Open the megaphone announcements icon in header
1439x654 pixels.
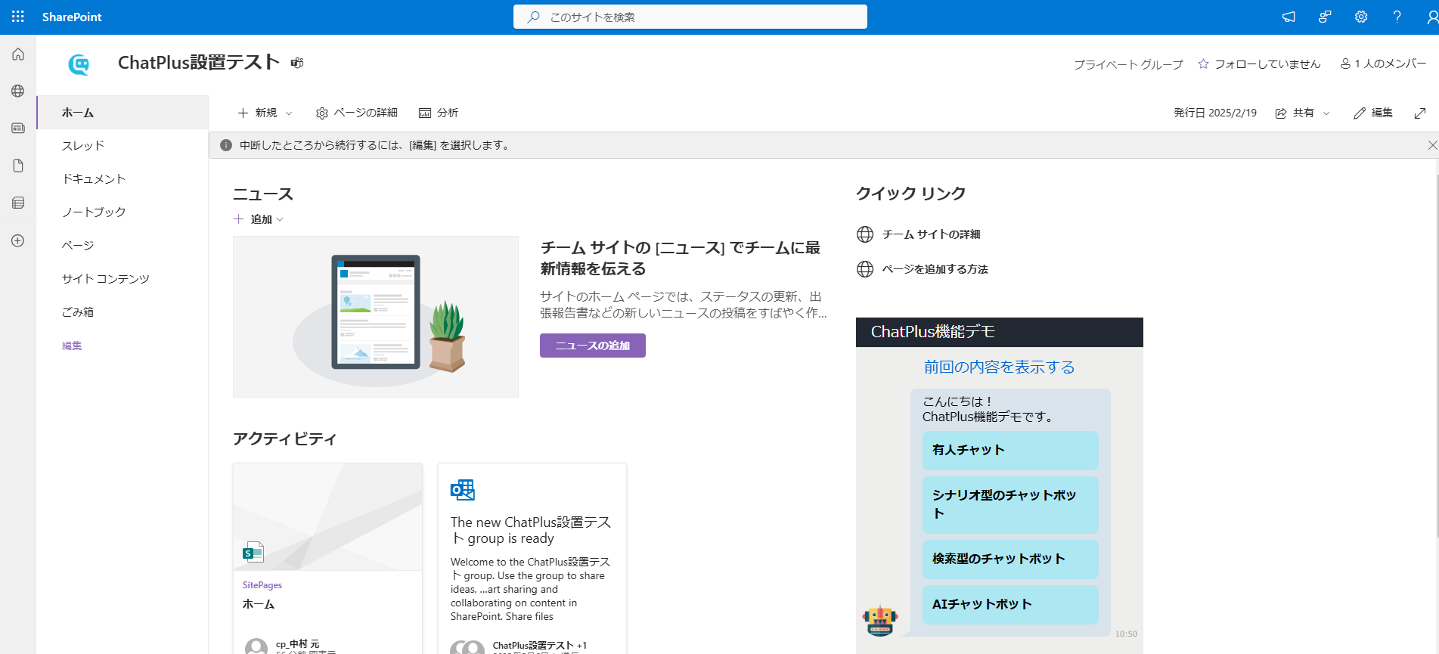pos(1289,17)
